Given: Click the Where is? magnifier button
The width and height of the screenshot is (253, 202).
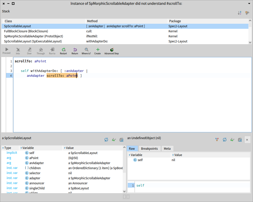Looking at the screenshot, I should point(86,51).
